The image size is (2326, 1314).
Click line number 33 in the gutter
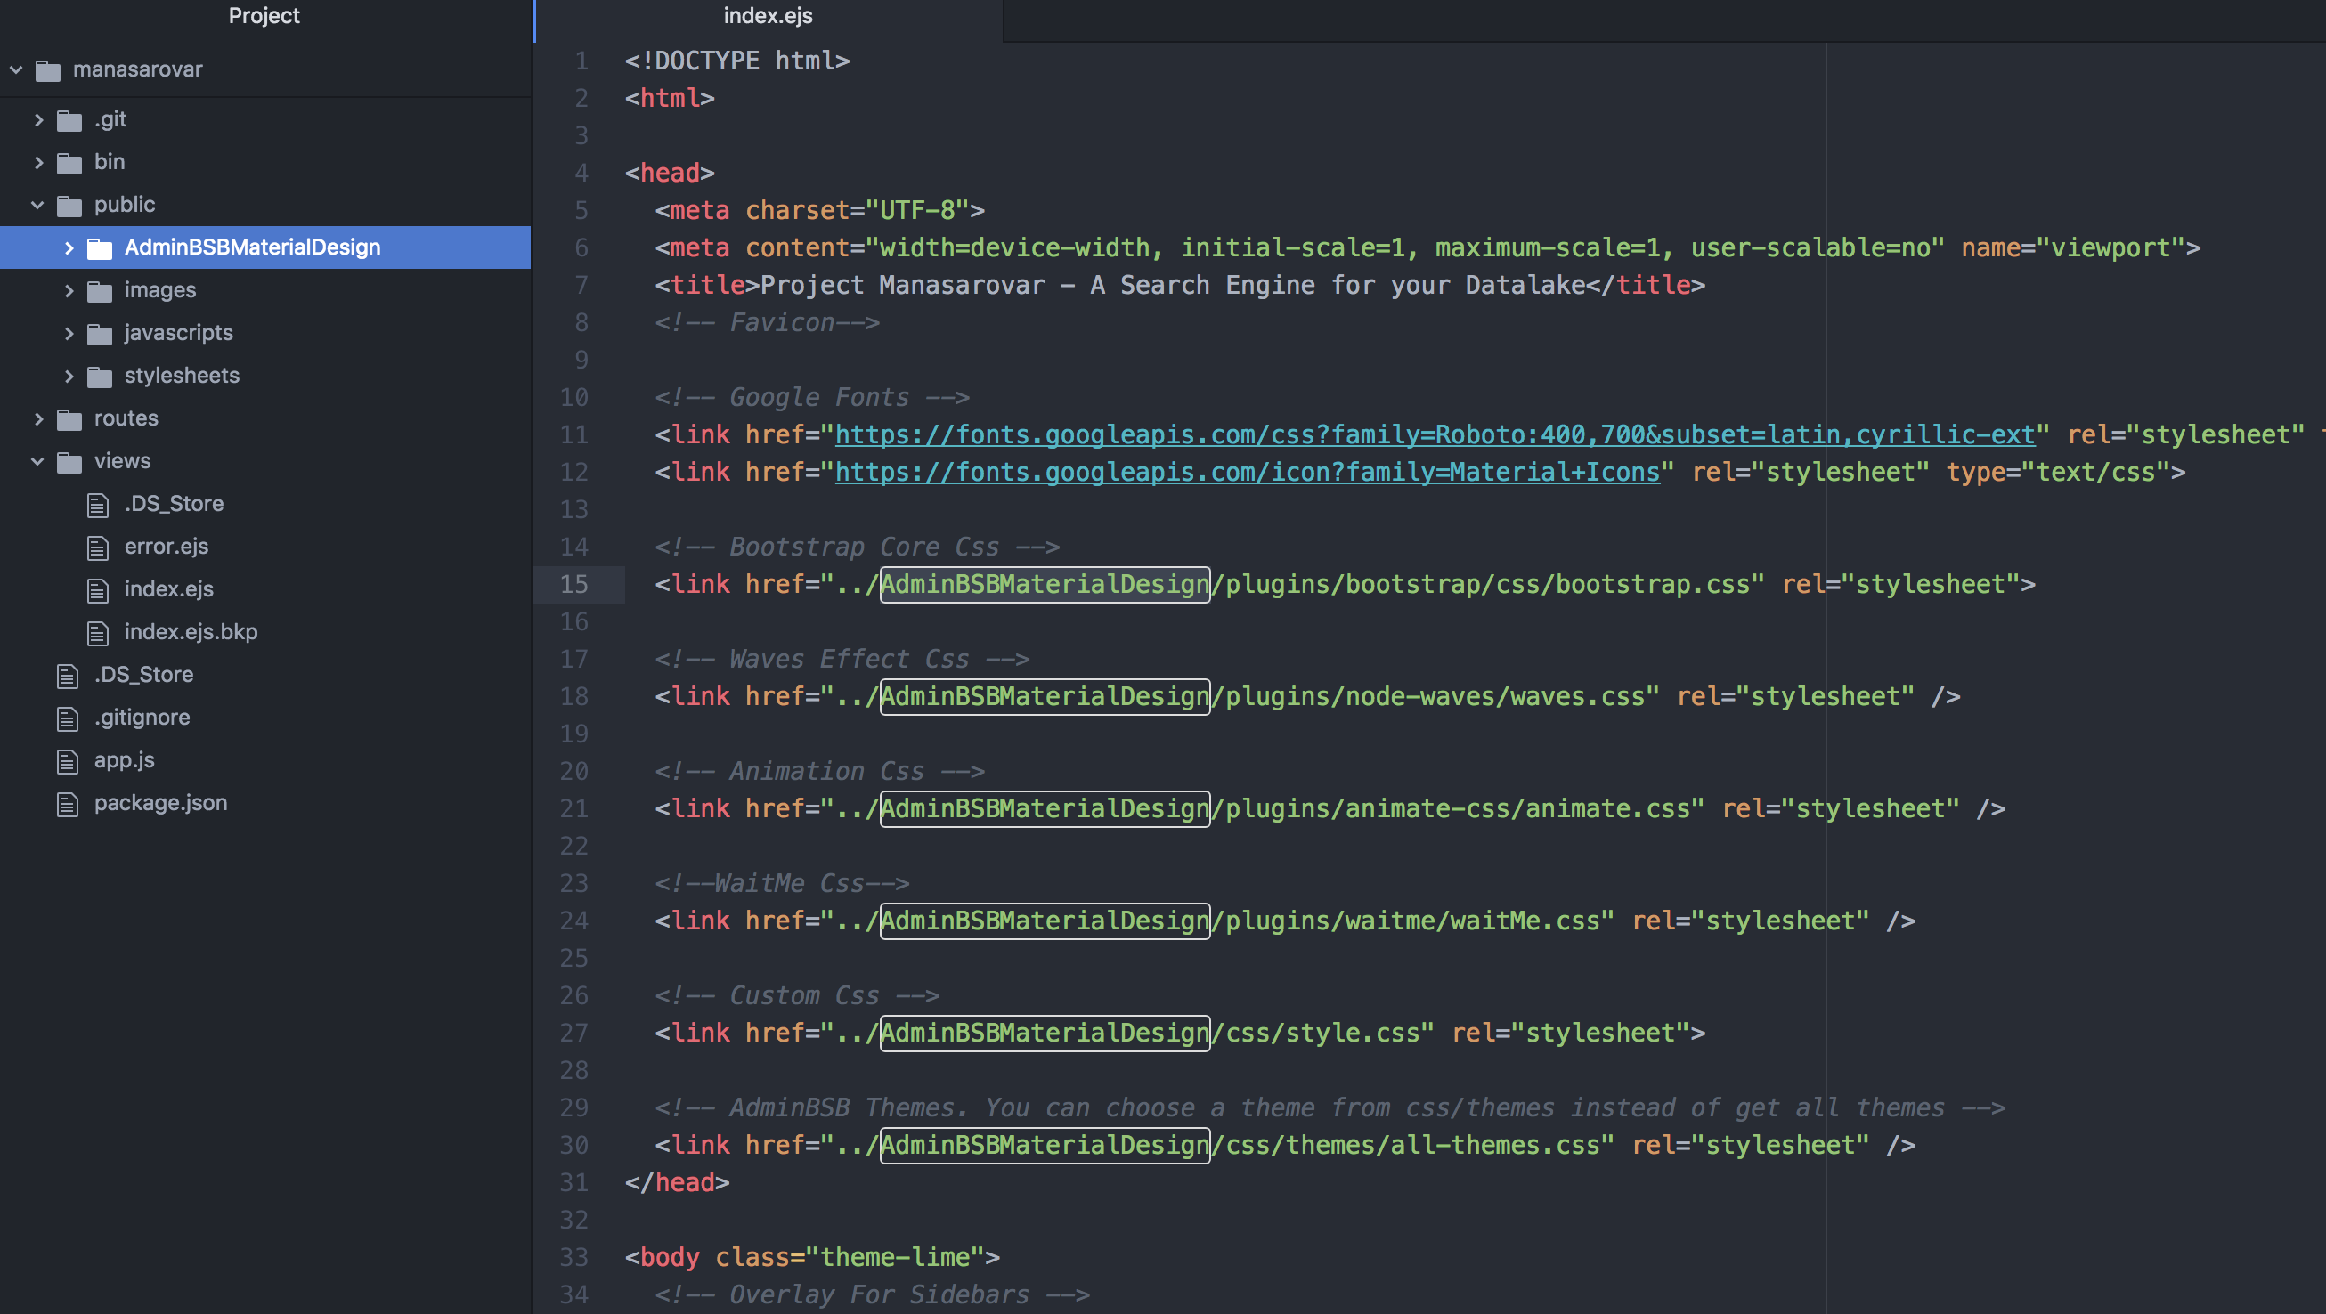pyautogui.click(x=574, y=1258)
